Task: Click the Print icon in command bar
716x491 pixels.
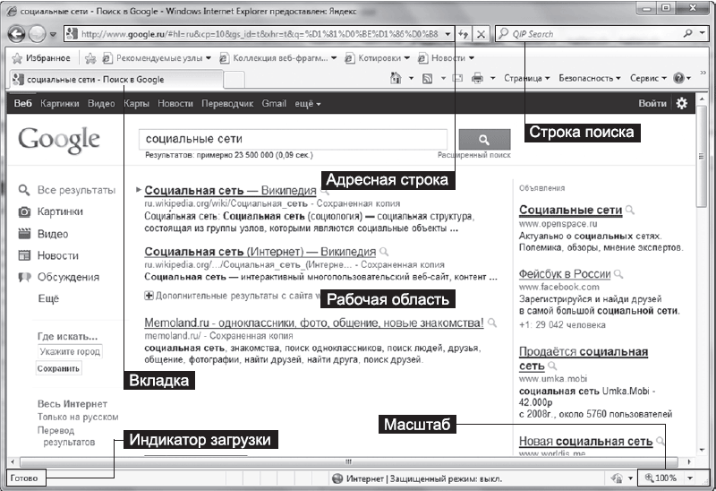Action: point(477,79)
